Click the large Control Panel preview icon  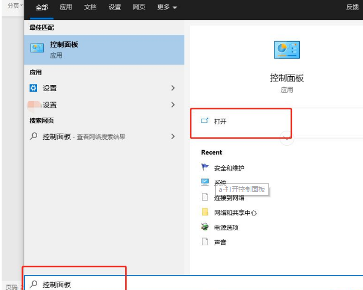(287, 50)
